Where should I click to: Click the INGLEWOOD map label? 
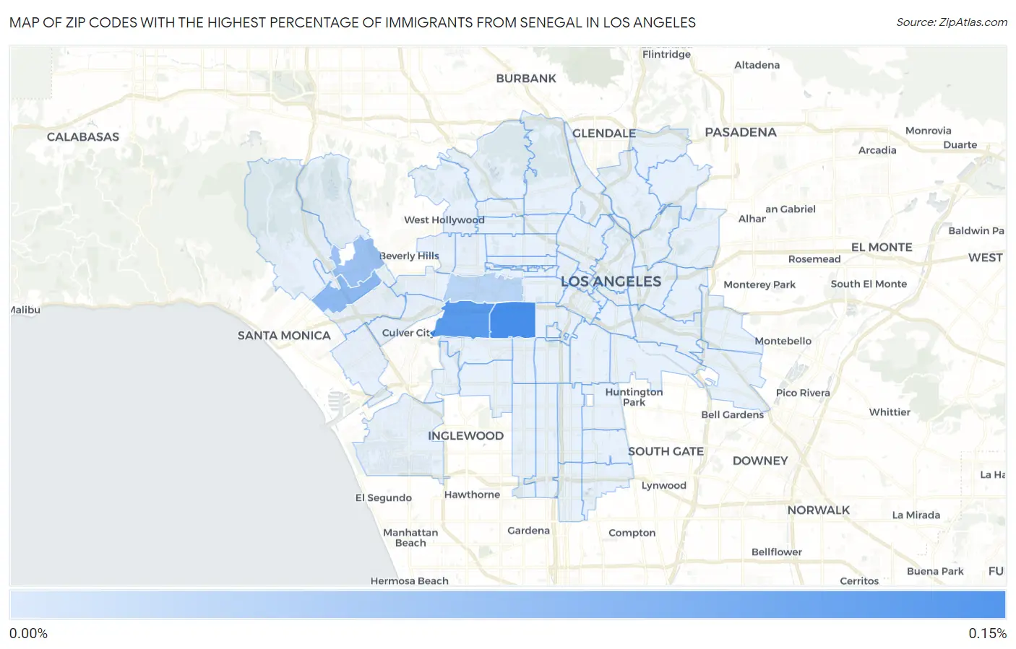click(465, 436)
